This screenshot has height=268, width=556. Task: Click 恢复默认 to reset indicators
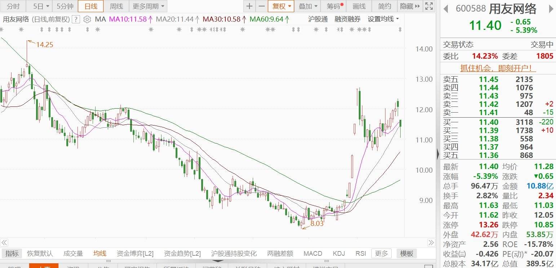40,254
